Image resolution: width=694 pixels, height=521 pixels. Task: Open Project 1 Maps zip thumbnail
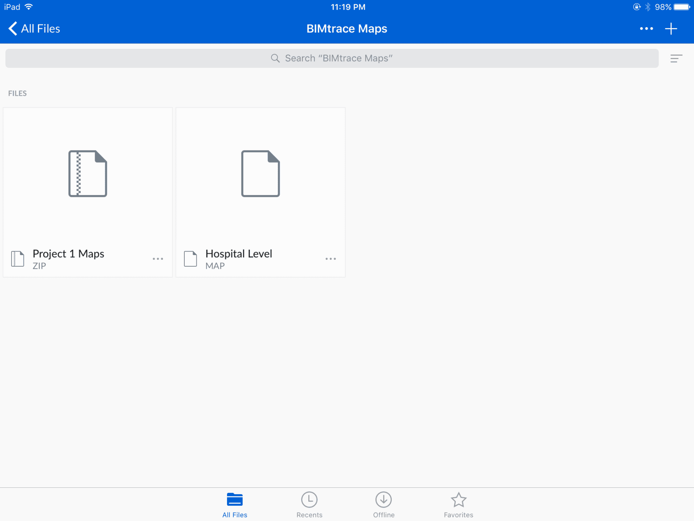pyautogui.click(x=88, y=173)
